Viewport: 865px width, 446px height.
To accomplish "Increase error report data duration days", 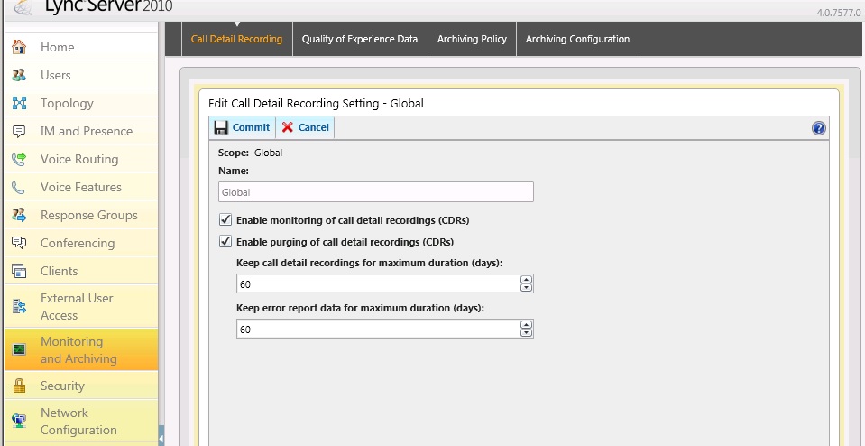I will (x=526, y=325).
